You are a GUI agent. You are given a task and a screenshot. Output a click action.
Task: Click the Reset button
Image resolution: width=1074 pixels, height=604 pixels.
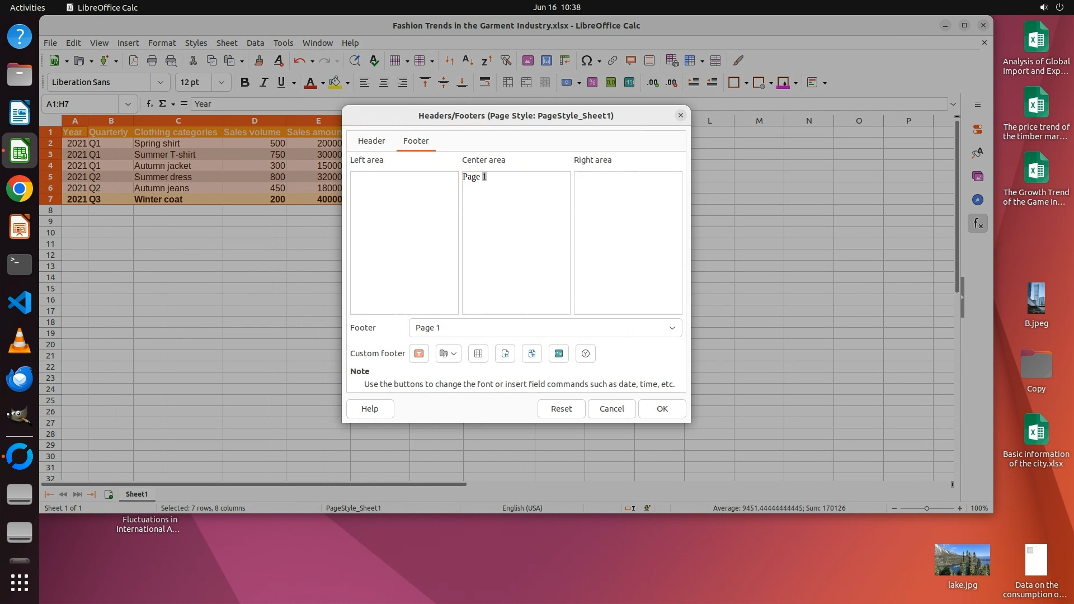(561, 409)
